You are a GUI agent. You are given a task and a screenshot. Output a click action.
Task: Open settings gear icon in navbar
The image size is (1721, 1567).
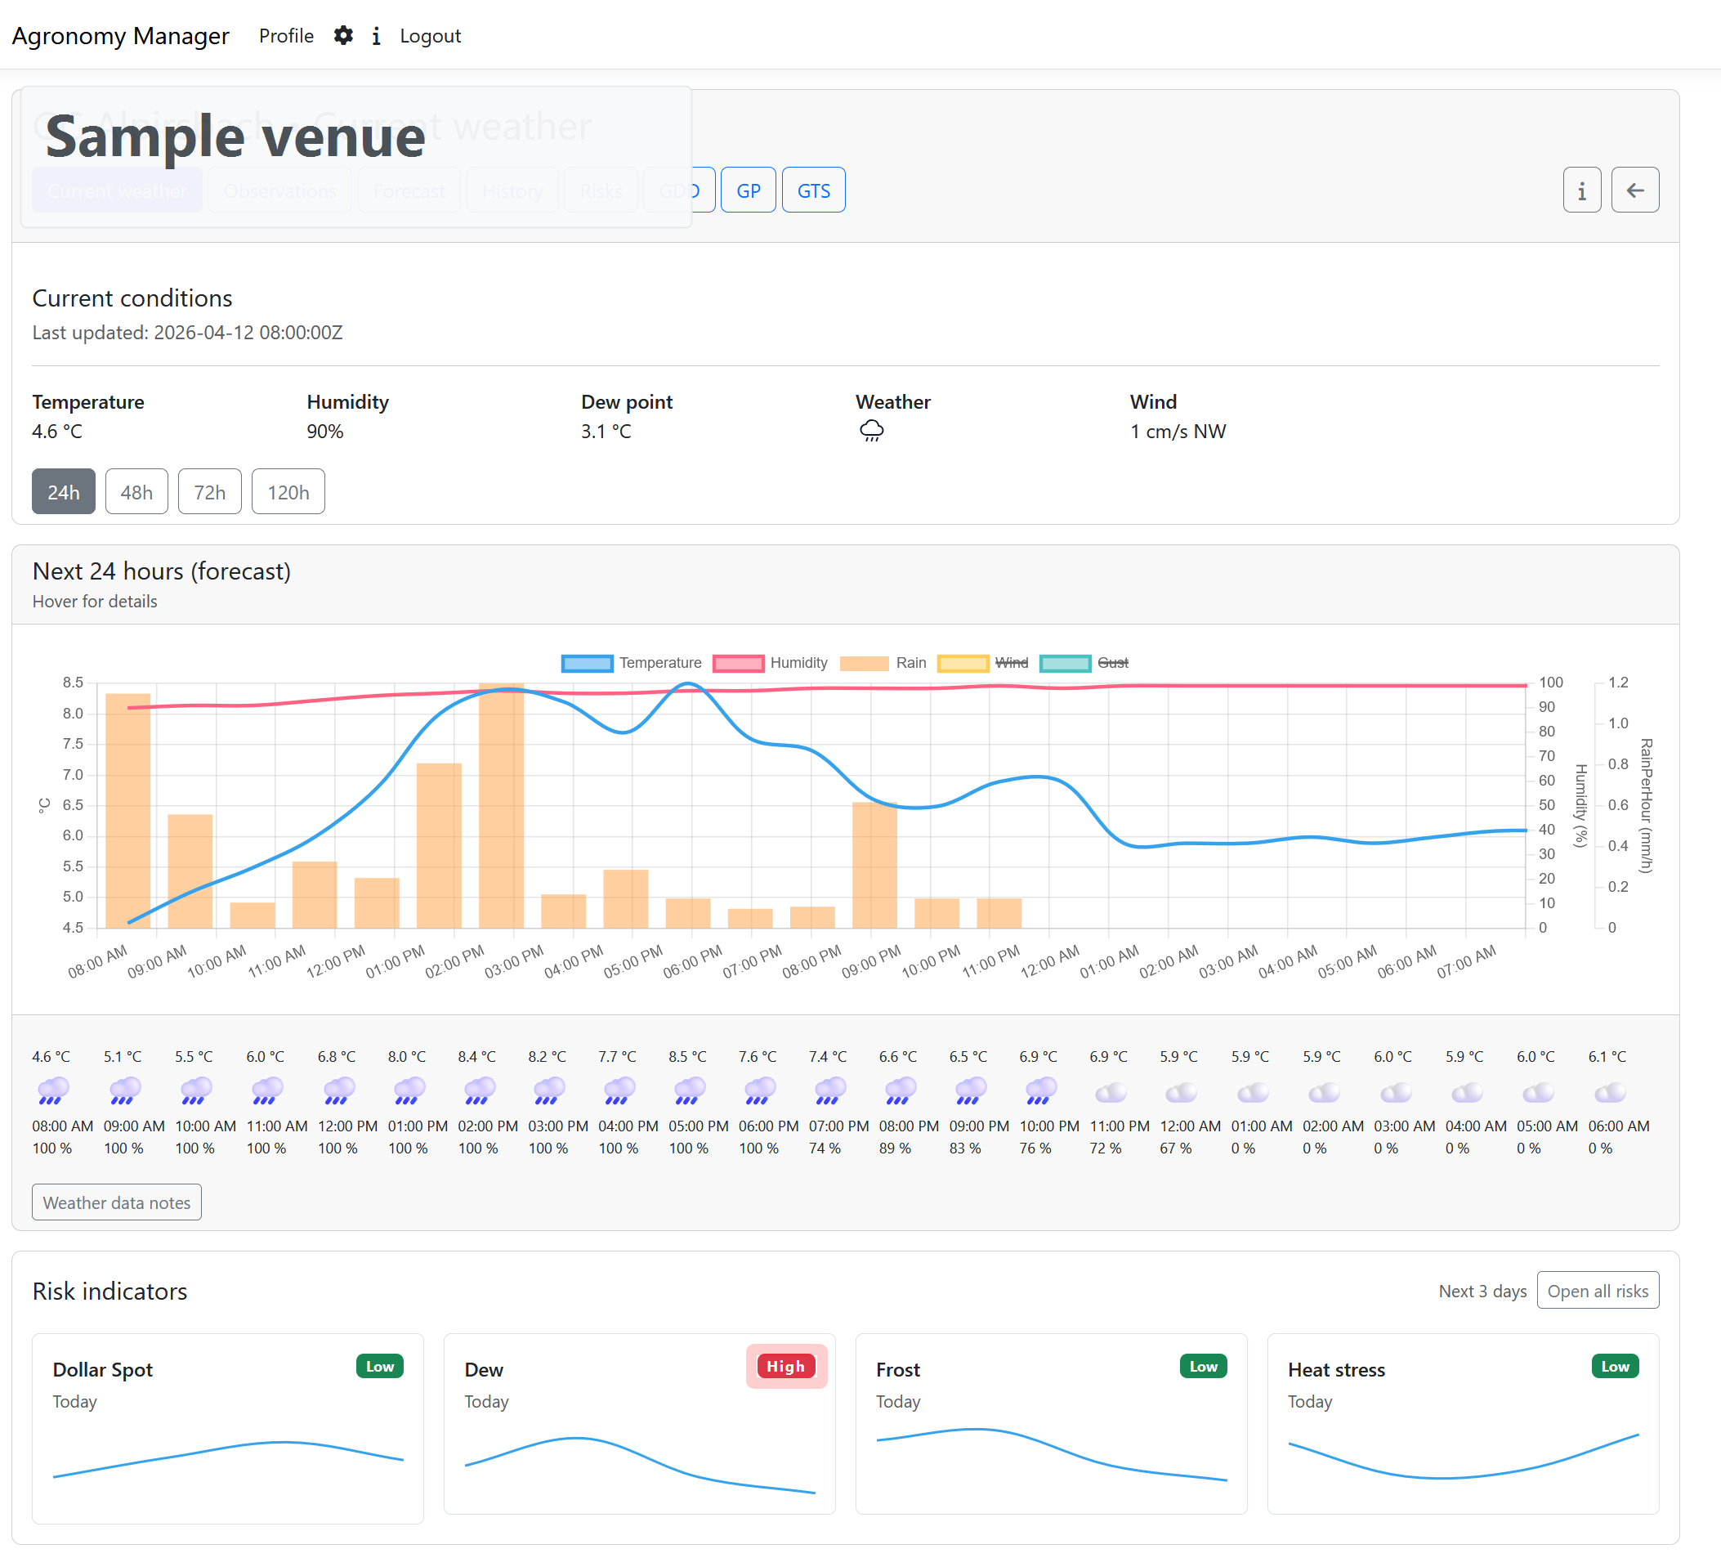343,36
